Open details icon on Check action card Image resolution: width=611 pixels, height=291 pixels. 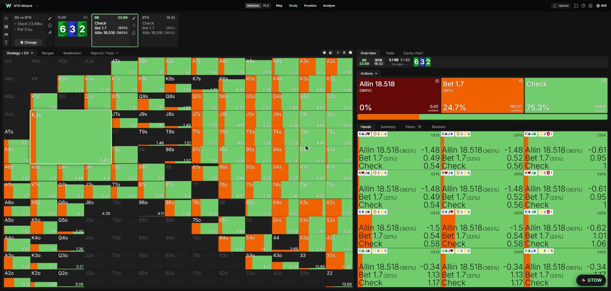tap(604, 81)
